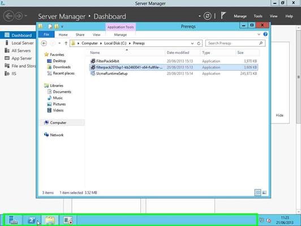Open recent locations dropdown arrow
This screenshot has height=226, width=301.
point(60,43)
